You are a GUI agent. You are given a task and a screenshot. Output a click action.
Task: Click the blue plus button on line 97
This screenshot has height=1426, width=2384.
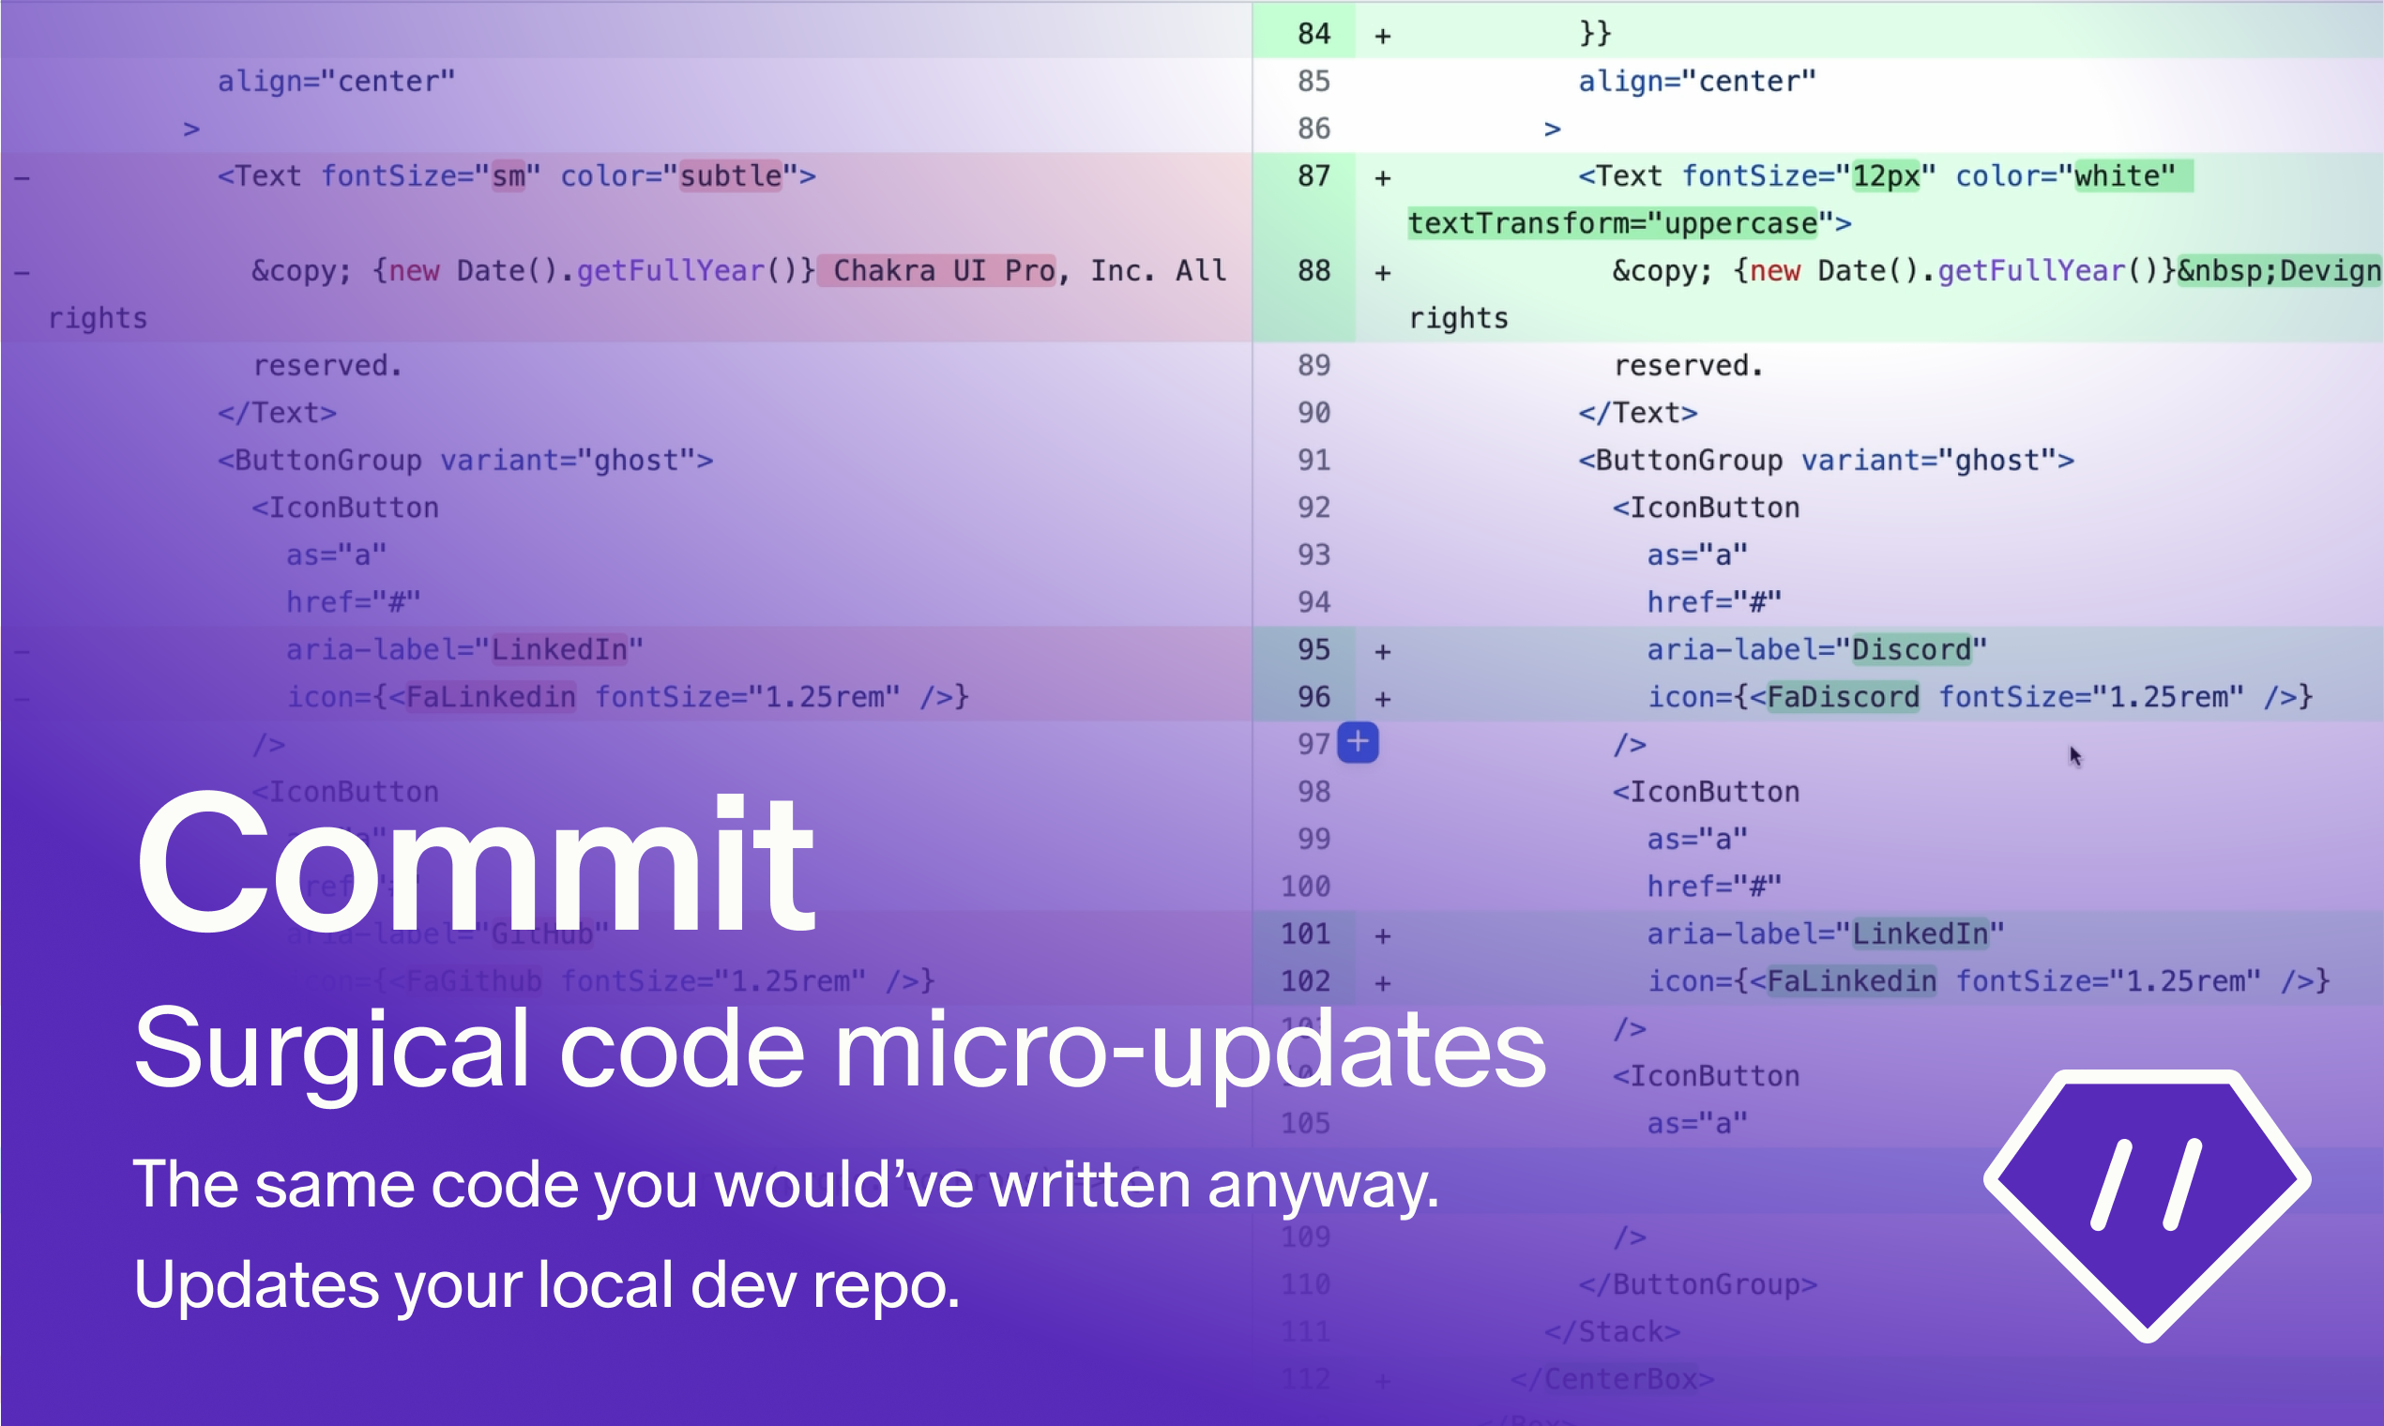pyautogui.click(x=1357, y=743)
